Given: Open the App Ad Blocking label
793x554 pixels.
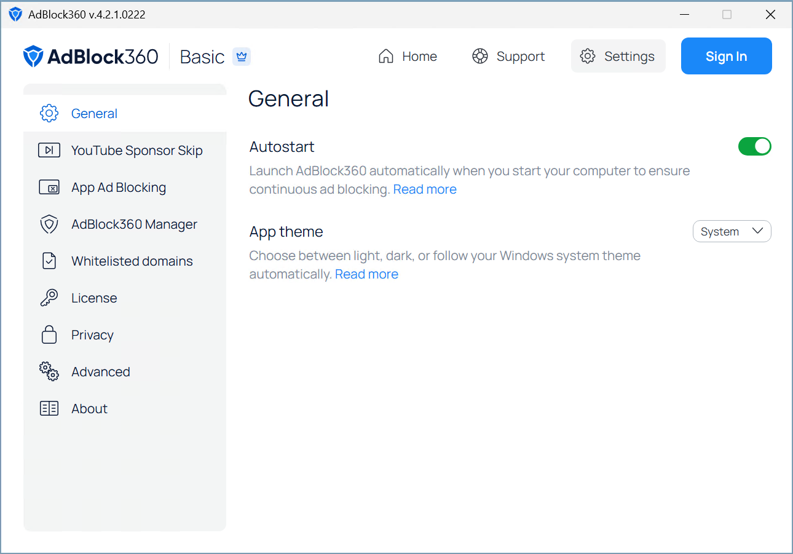Looking at the screenshot, I should coord(119,188).
